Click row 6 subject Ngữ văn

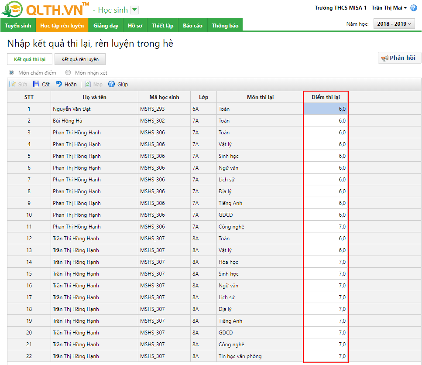click(228, 168)
